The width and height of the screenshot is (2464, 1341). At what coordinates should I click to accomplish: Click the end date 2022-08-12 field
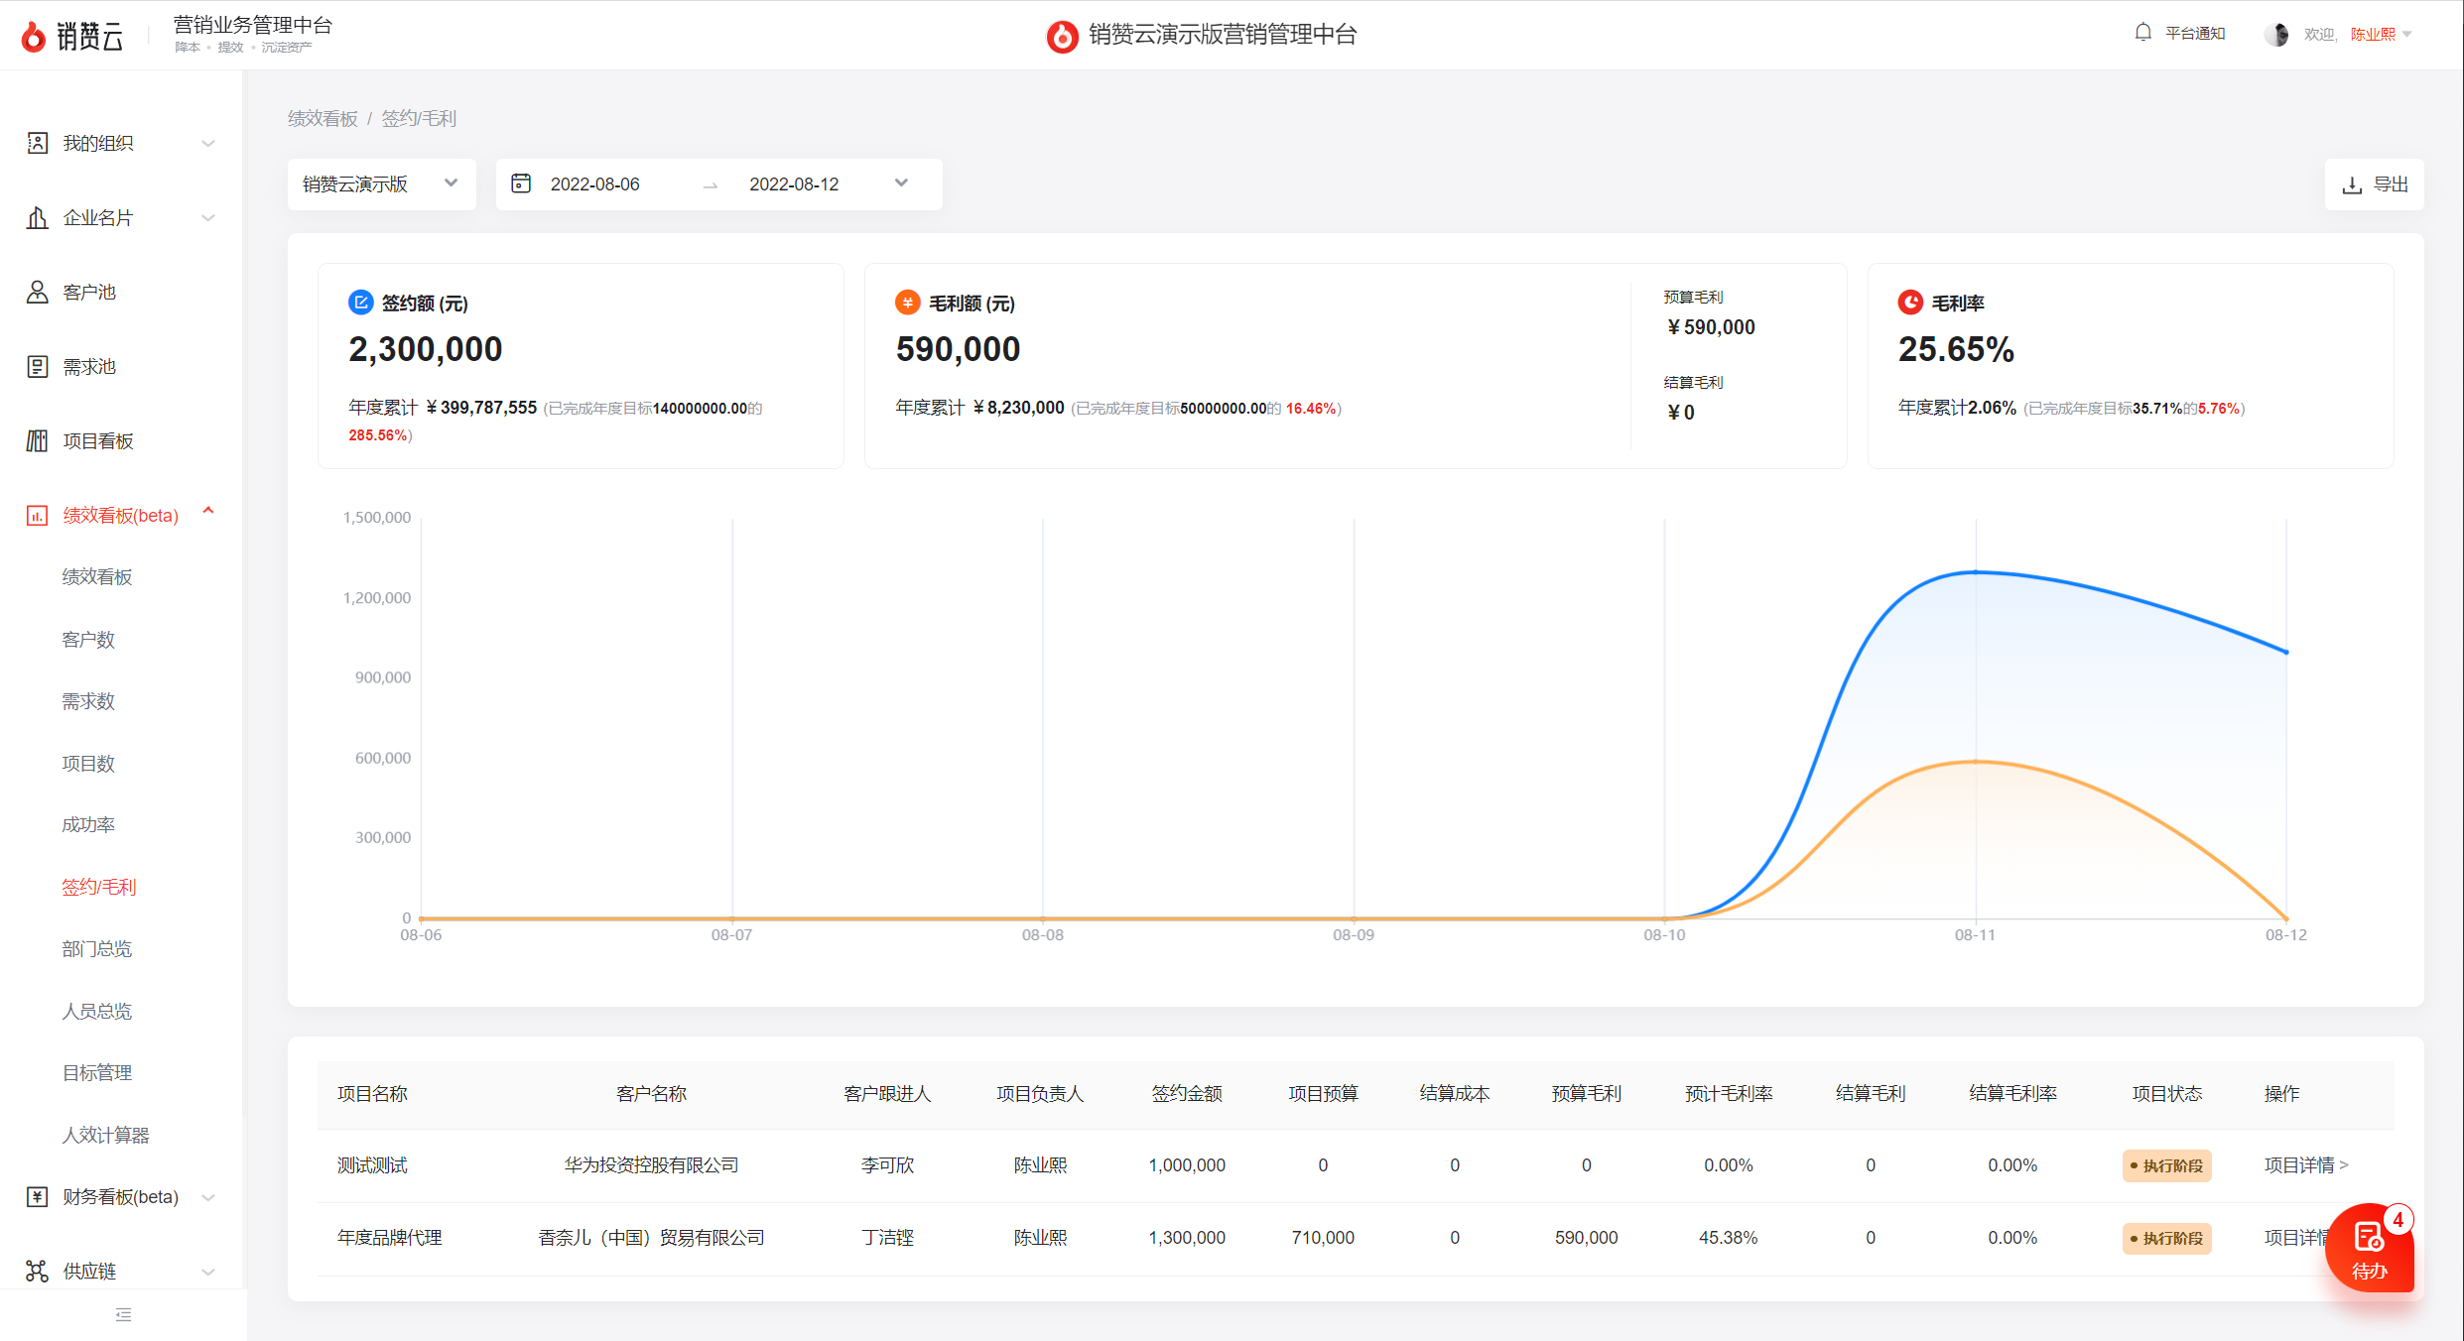794,183
